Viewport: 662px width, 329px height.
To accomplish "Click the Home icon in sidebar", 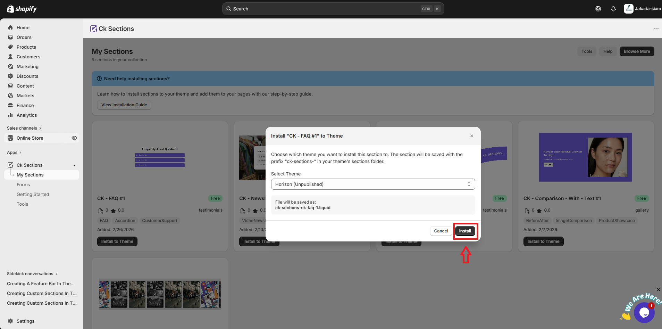I will pyautogui.click(x=10, y=27).
